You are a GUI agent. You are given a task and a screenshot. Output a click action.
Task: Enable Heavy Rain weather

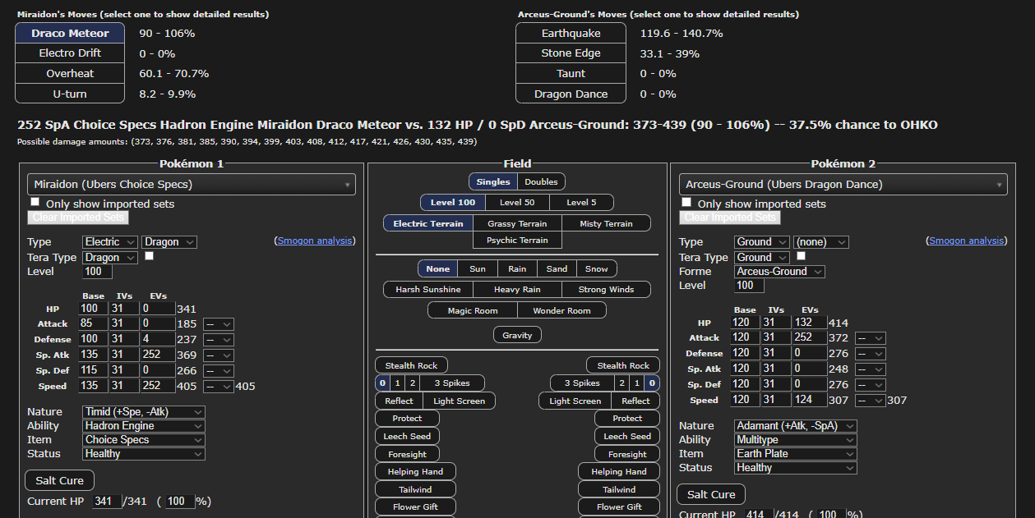click(x=517, y=290)
